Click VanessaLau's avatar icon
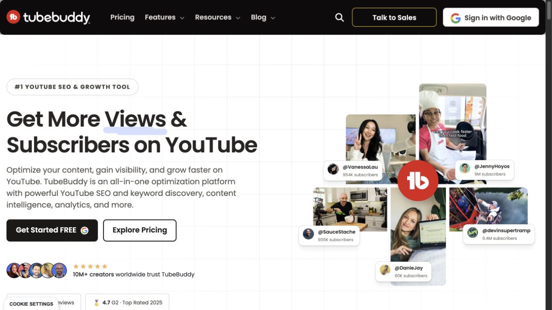Image resolution: width=552 pixels, height=310 pixels. click(x=333, y=169)
